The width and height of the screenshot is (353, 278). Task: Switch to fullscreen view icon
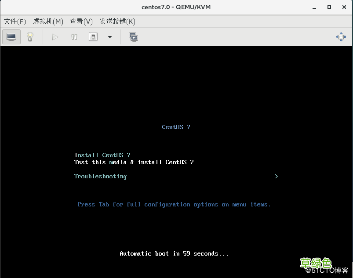point(341,37)
